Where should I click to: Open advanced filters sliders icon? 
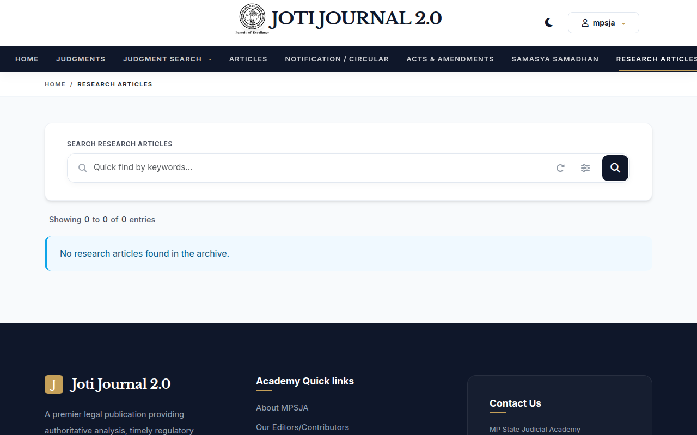[585, 168]
